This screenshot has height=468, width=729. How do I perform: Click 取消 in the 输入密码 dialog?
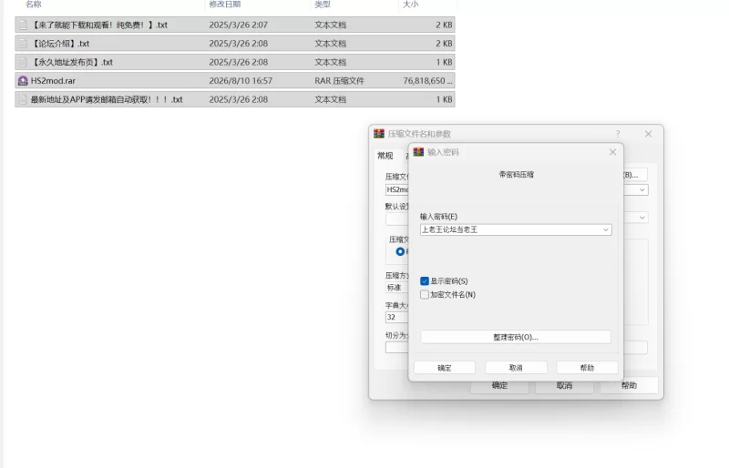(x=516, y=368)
